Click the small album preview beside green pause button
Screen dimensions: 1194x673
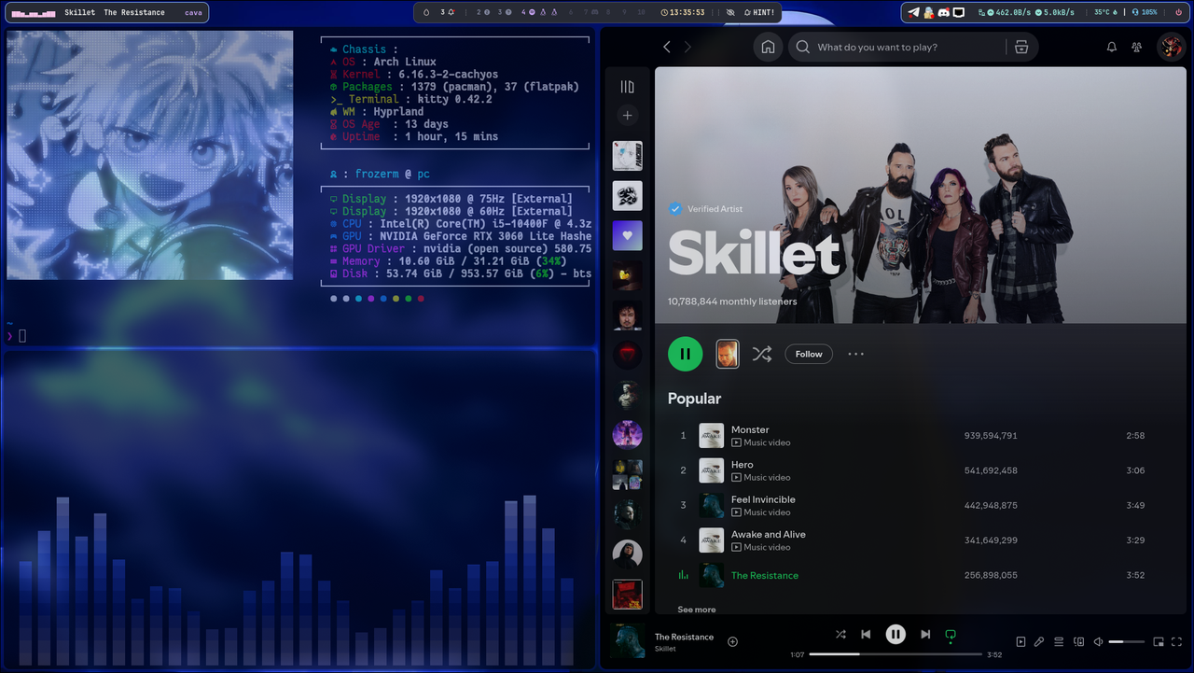pyautogui.click(x=728, y=354)
